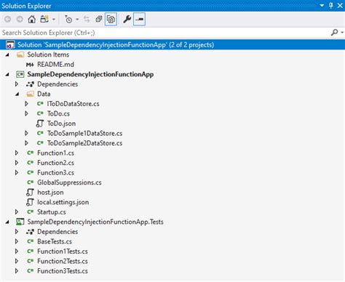The image size is (345, 282).
Task: Click the Switch Views toolbar icon
Action: point(44,19)
